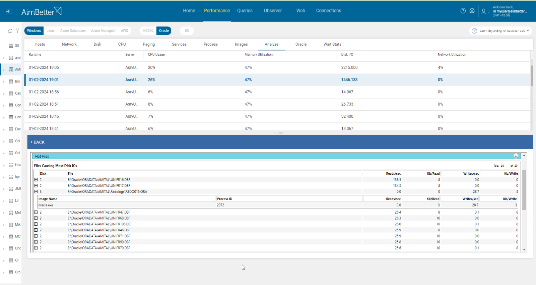Image resolution: width=536 pixels, height=285 pixels.
Task: Click the Hot Files vertical scrollbar thumb
Action: (524, 190)
